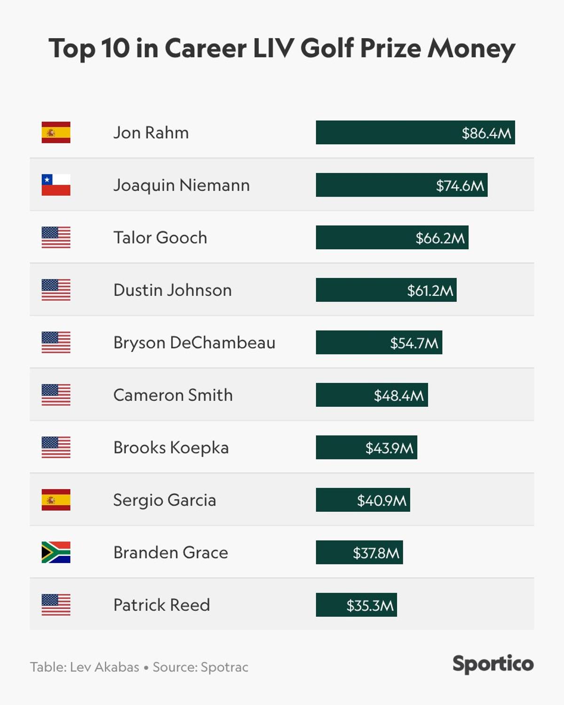The width and height of the screenshot is (564, 705).
Task: Click the $66.2M prize money bar
Action: (392, 238)
